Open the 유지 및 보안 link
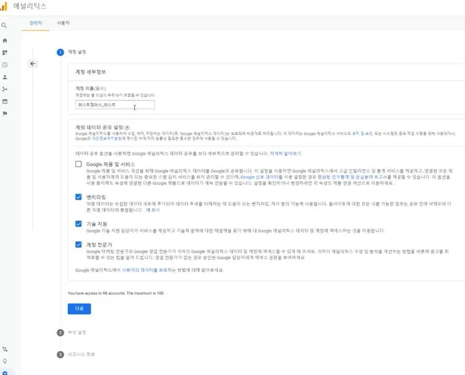The image size is (465, 375). click(x=362, y=133)
